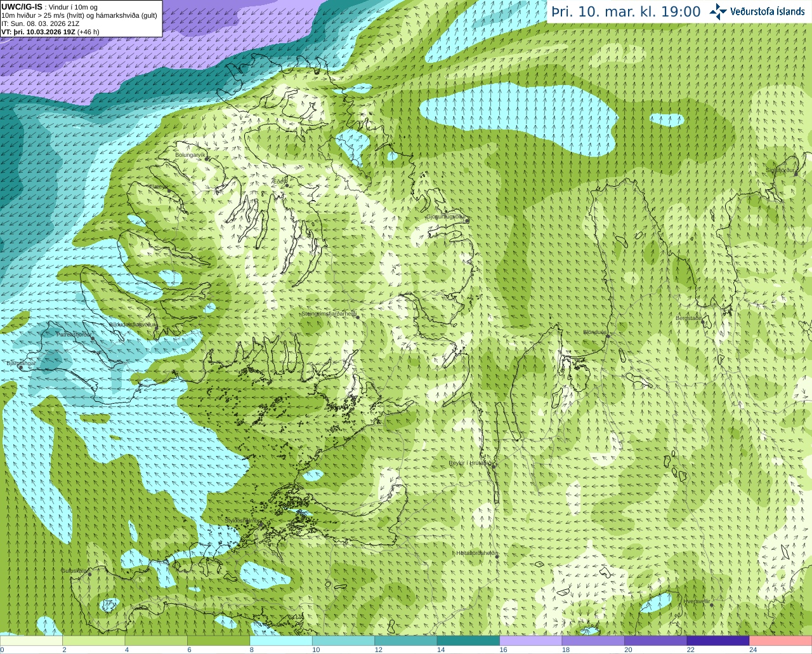Select the Blönduós station marker
Image resolution: width=812 pixels, height=654 pixels.
pos(607,336)
